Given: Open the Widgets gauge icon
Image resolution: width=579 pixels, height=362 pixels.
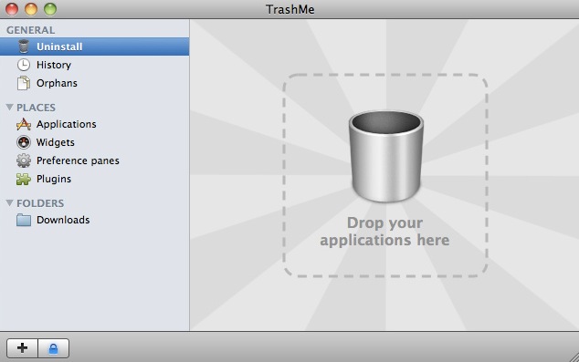Looking at the screenshot, I should 24,142.
